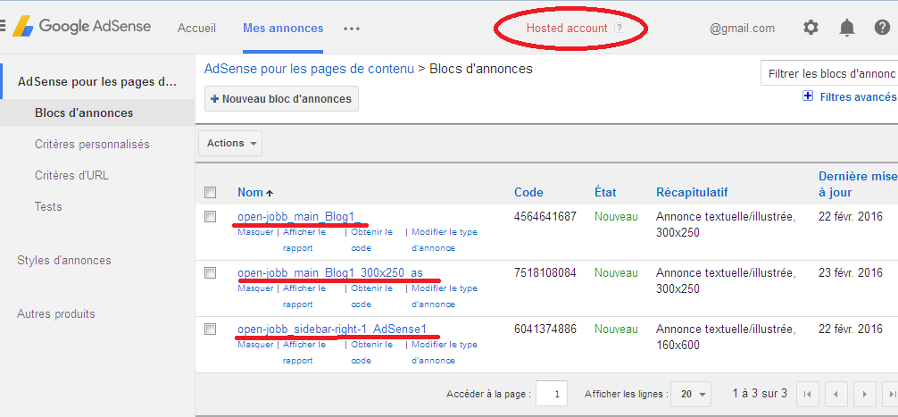Go to first page in pagination
Image resolution: width=898 pixels, height=417 pixels.
click(x=808, y=394)
